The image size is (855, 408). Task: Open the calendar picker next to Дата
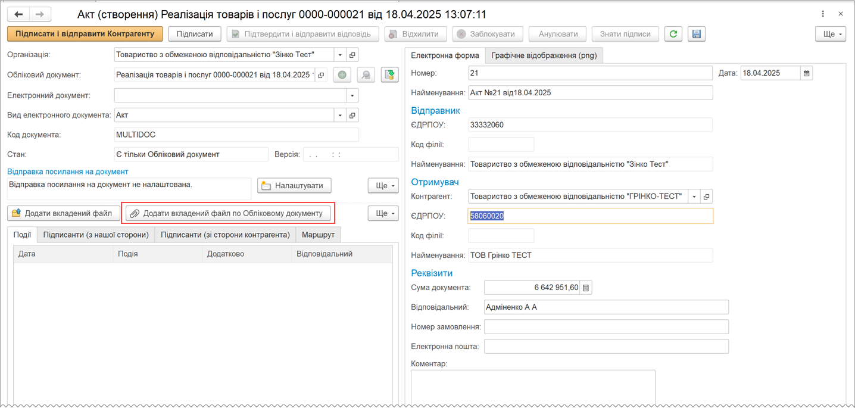(x=807, y=73)
